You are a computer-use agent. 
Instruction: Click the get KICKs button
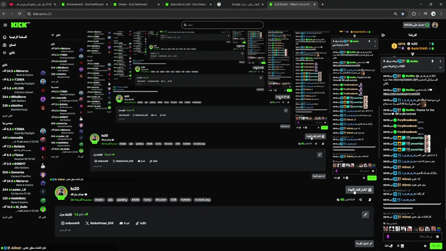416,25
